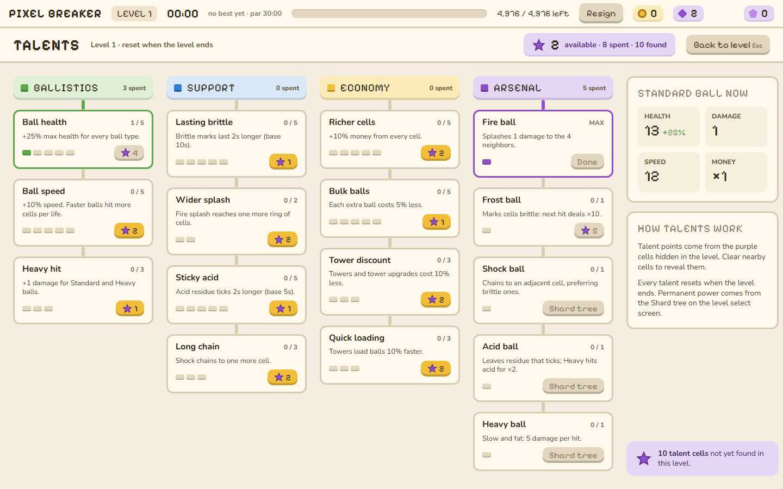783x489 pixels.
Task: Purchase Sticky acid with its star button
Action: pos(283,309)
